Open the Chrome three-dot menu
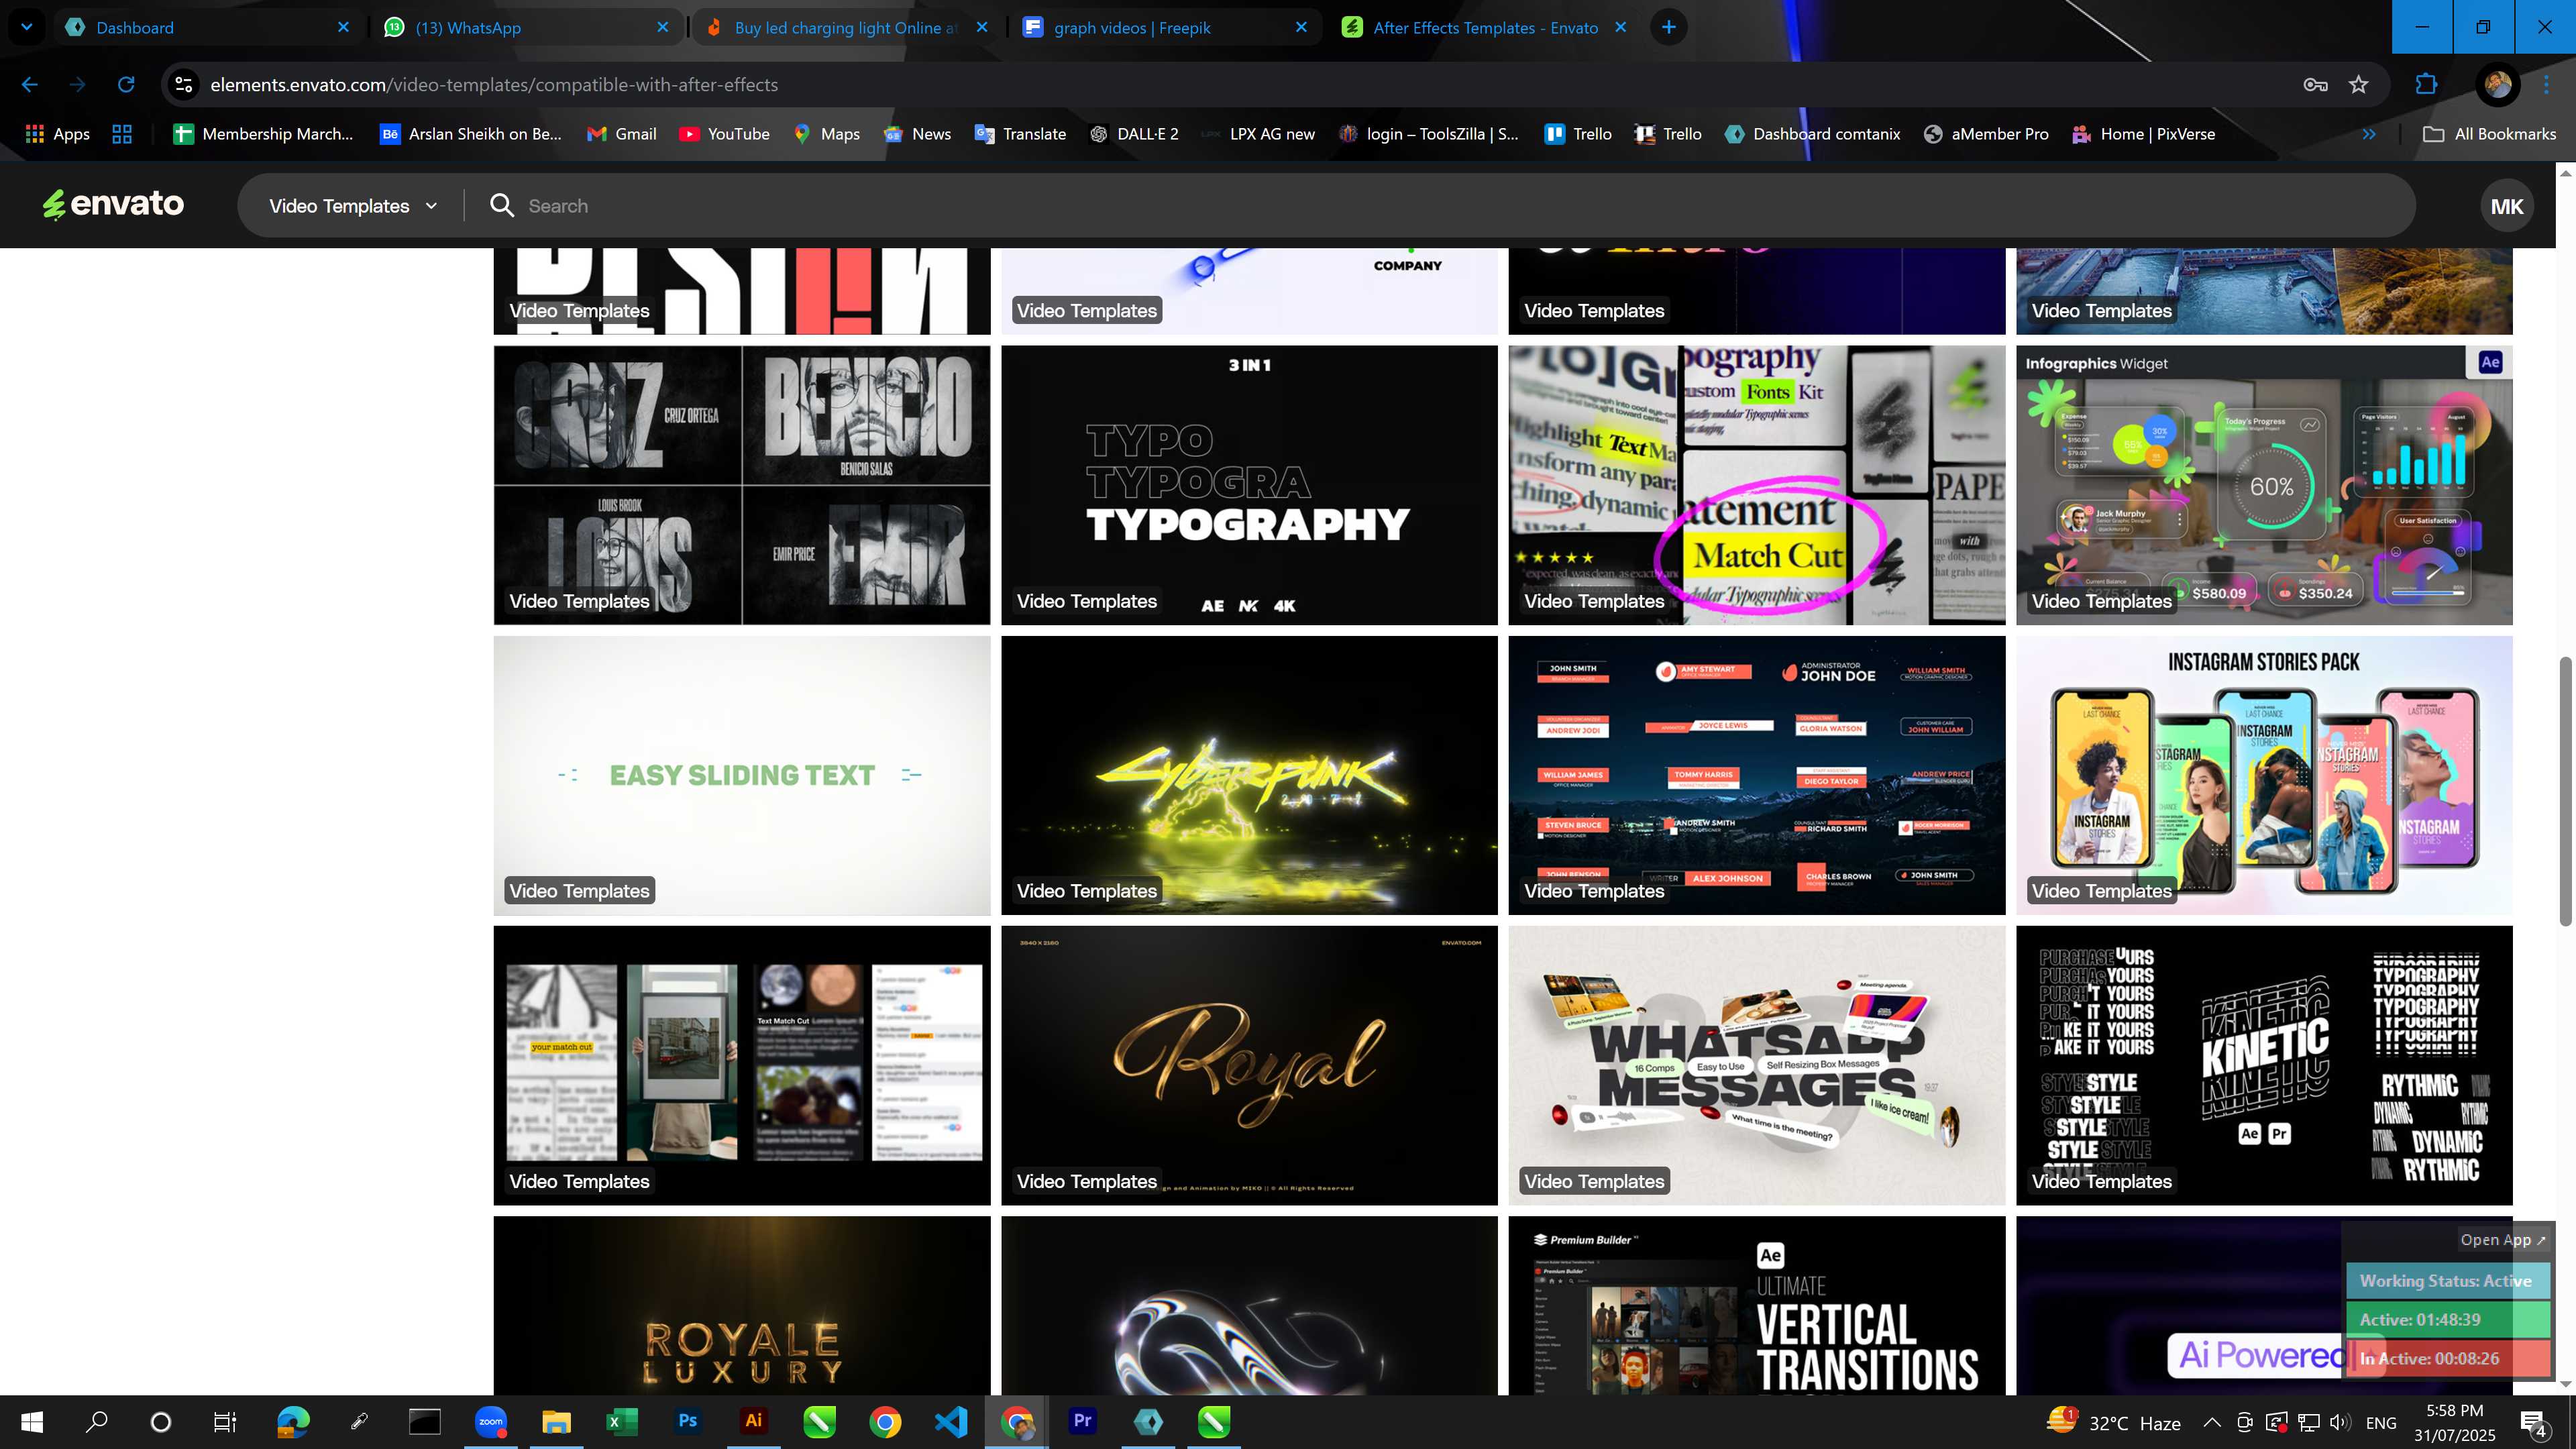The width and height of the screenshot is (2576, 1449). click(x=2547, y=85)
